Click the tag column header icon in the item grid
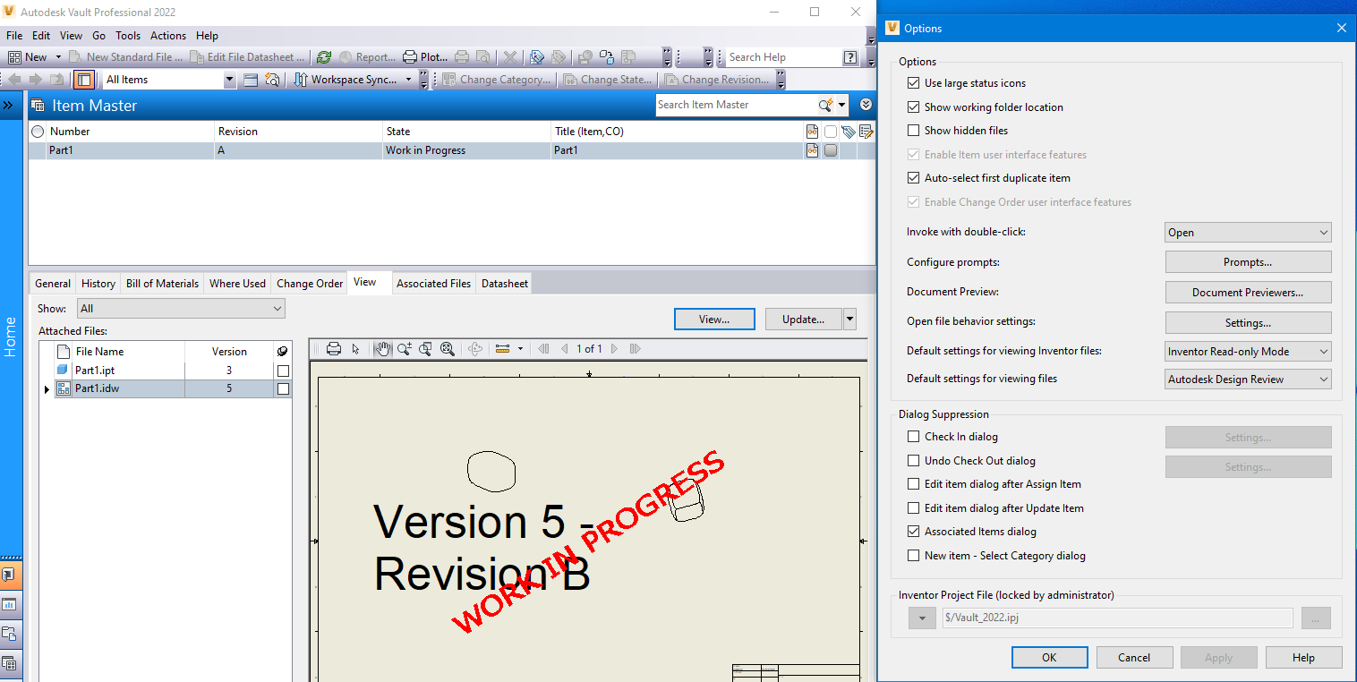1357x682 pixels. pyautogui.click(x=849, y=132)
